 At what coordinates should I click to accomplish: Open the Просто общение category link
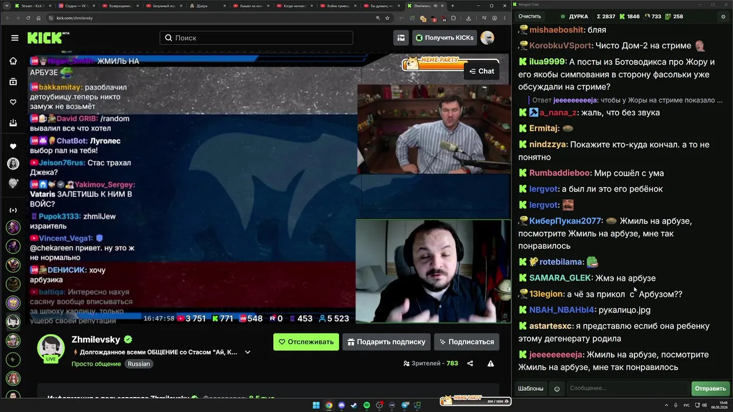coord(96,364)
